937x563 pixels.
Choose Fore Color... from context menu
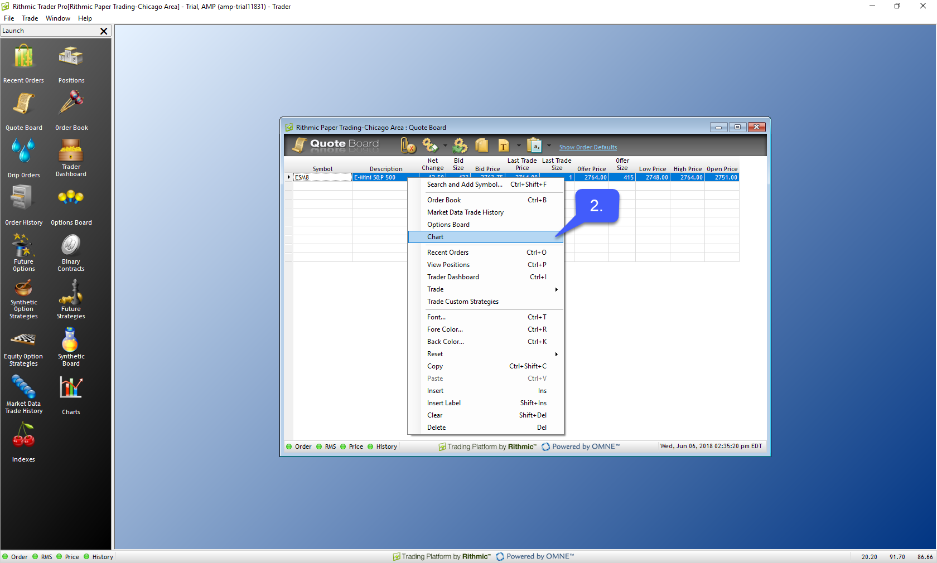445,329
